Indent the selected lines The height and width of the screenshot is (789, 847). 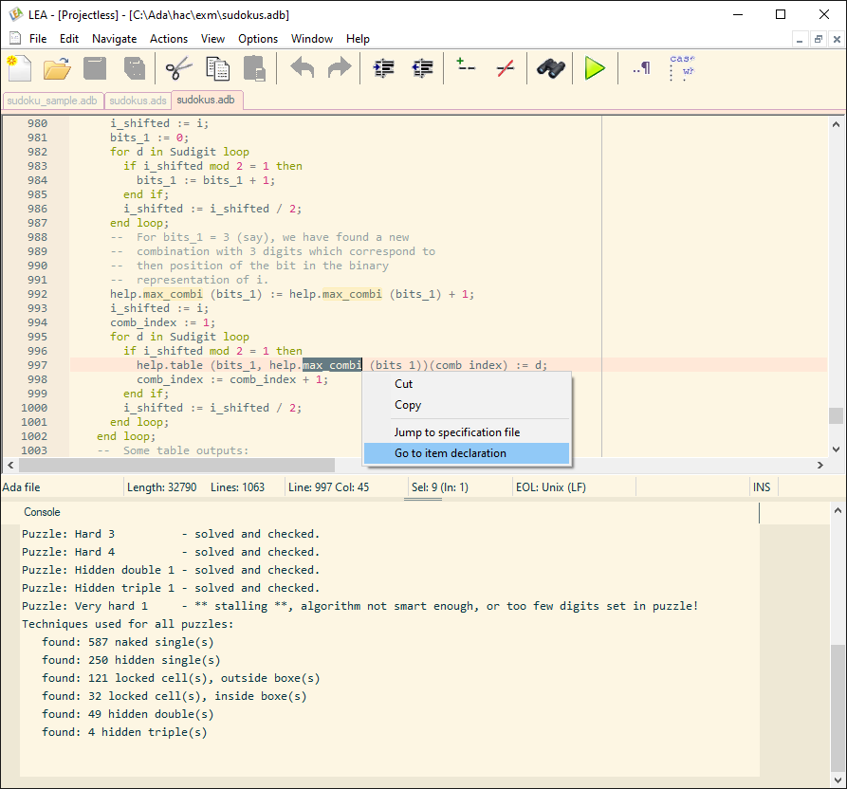[383, 67]
